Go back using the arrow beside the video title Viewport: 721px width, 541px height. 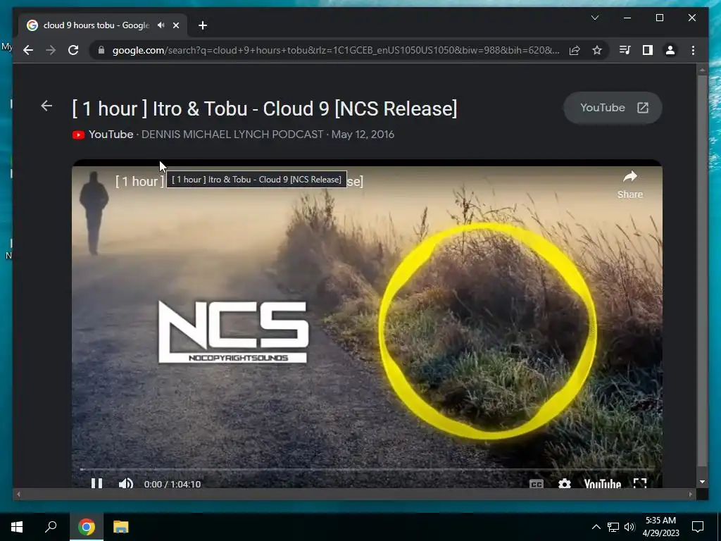click(46, 106)
